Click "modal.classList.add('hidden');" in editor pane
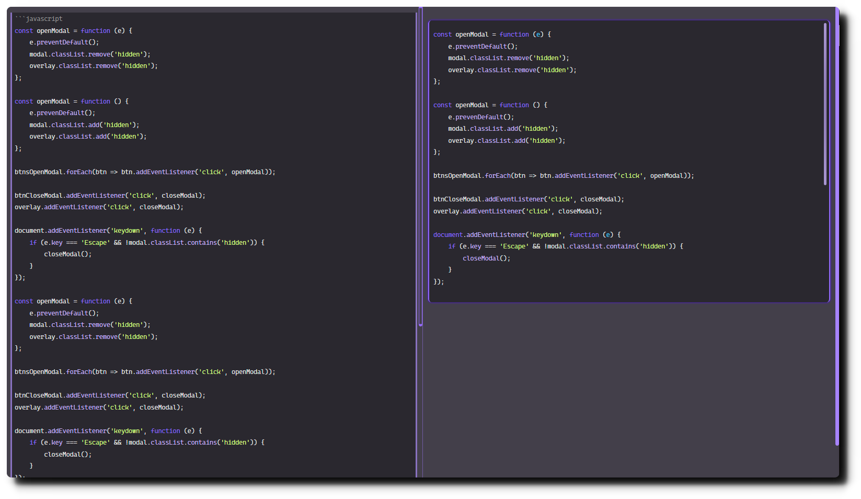Image resolution: width=861 pixels, height=499 pixels. point(84,125)
